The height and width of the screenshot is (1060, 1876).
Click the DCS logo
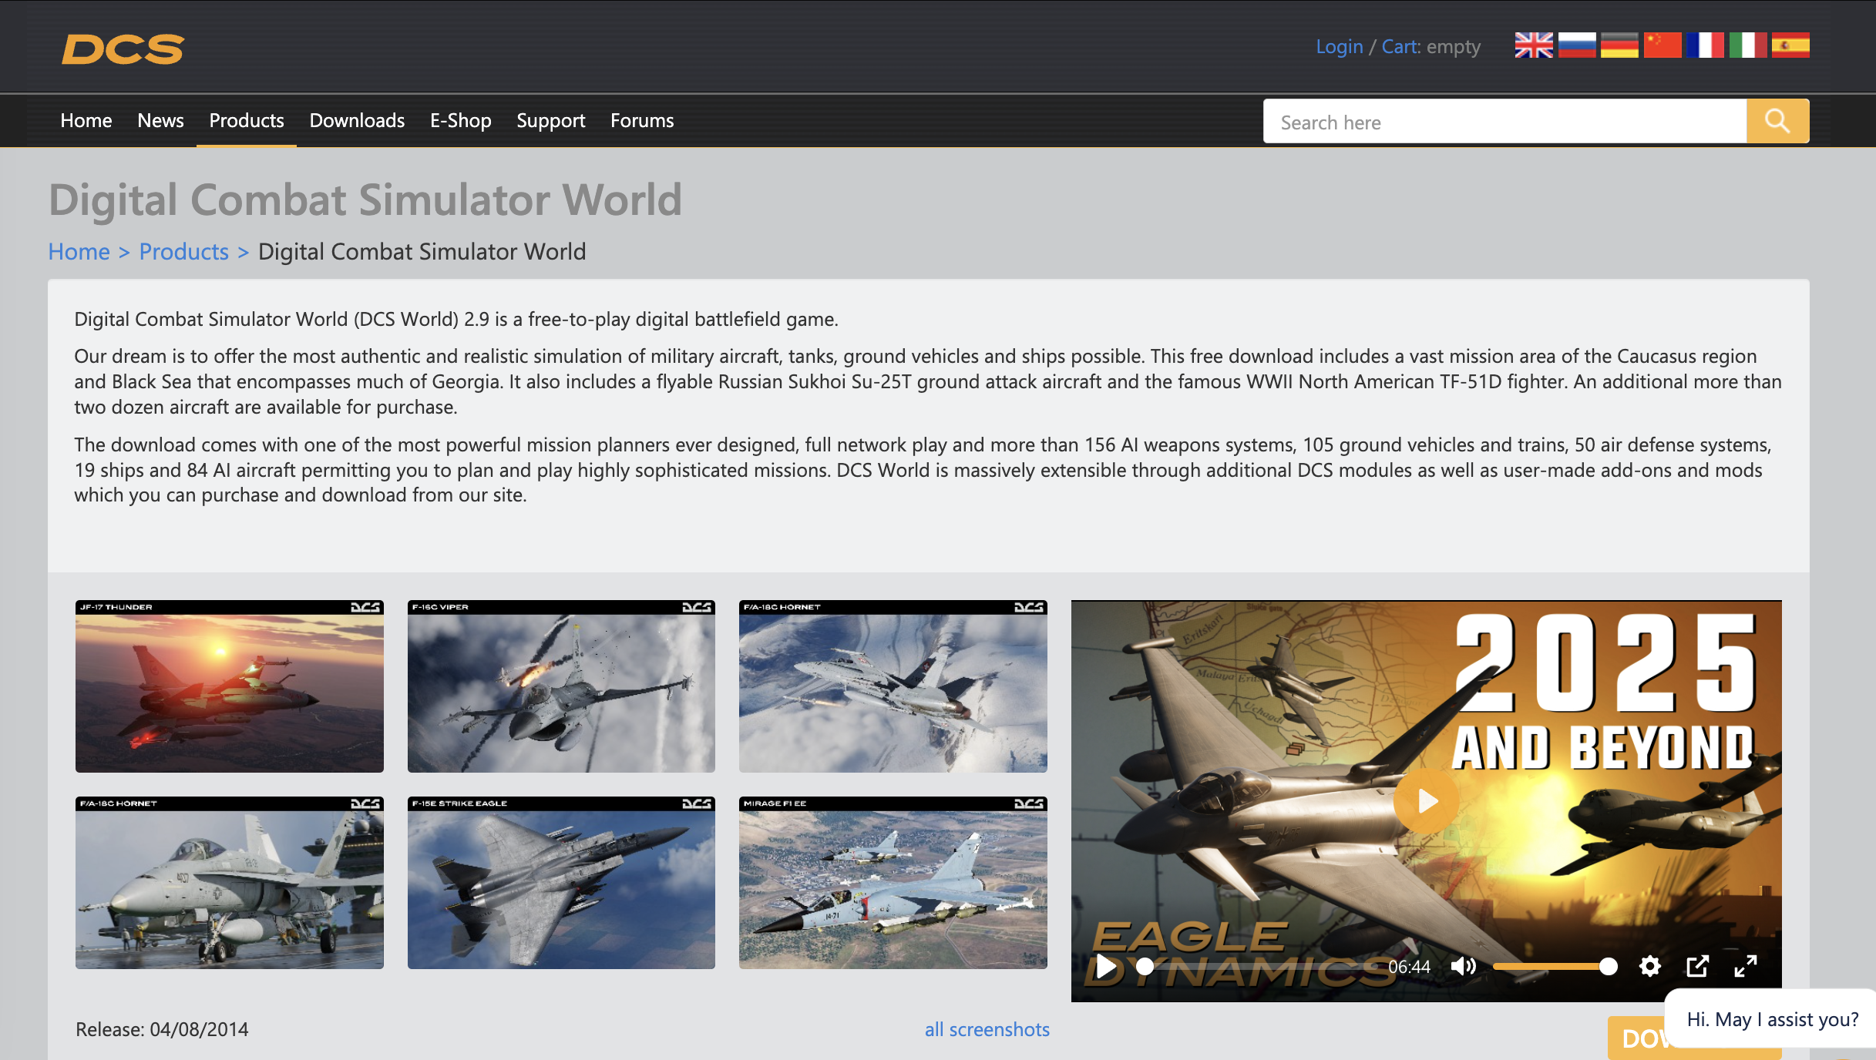tap(123, 49)
